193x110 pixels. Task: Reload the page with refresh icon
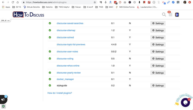(13, 2)
